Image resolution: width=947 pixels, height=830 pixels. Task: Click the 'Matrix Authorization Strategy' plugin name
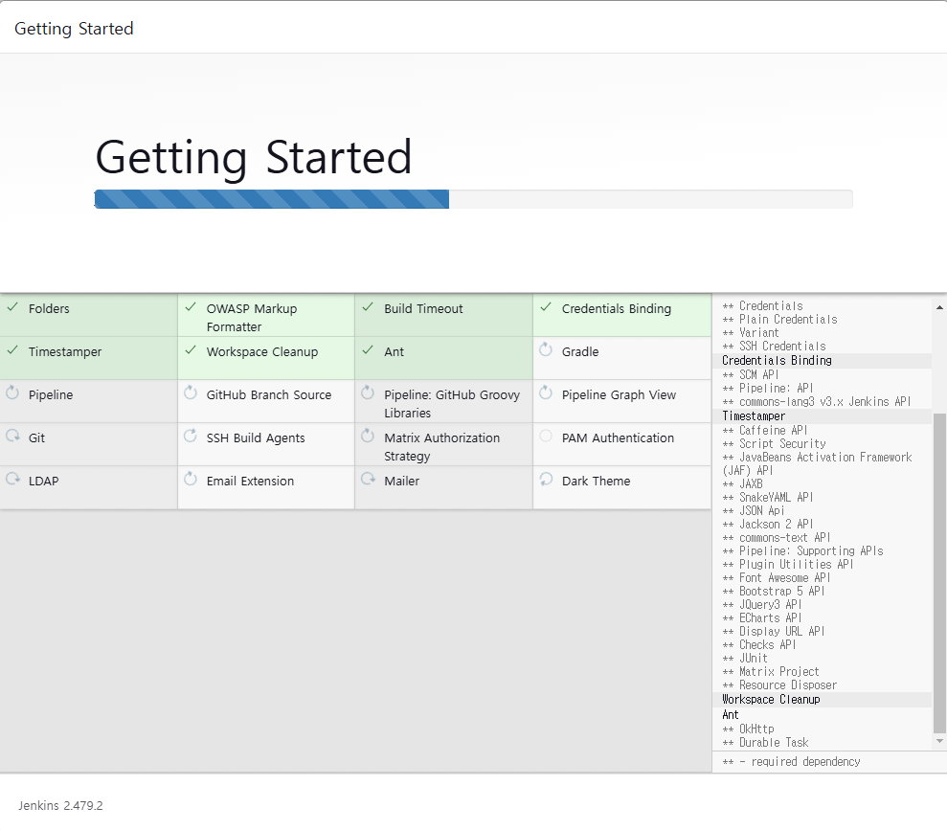442,447
